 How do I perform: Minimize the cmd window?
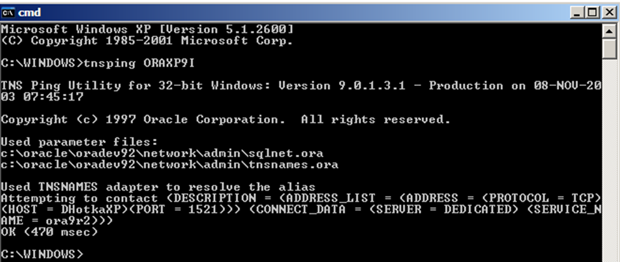pyautogui.click(x=577, y=13)
